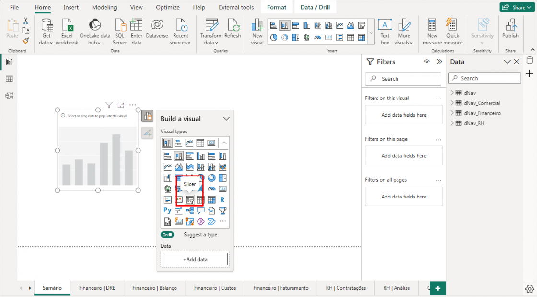Image resolution: width=537 pixels, height=297 pixels.
Task: Click the +Add data button
Action: pyautogui.click(x=195, y=259)
